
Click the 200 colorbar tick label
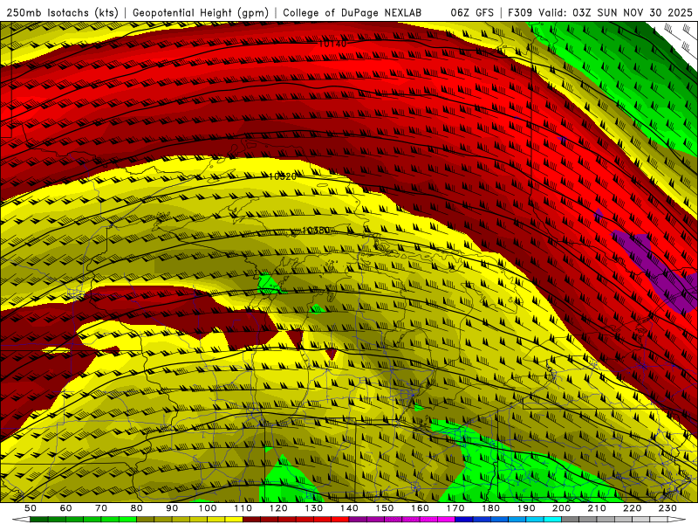pyautogui.click(x=561, y=508)
